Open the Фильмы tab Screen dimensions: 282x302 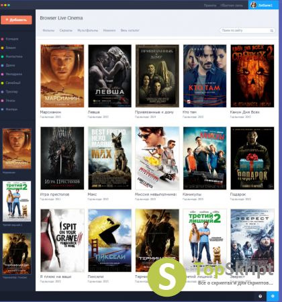click(48, 30)
